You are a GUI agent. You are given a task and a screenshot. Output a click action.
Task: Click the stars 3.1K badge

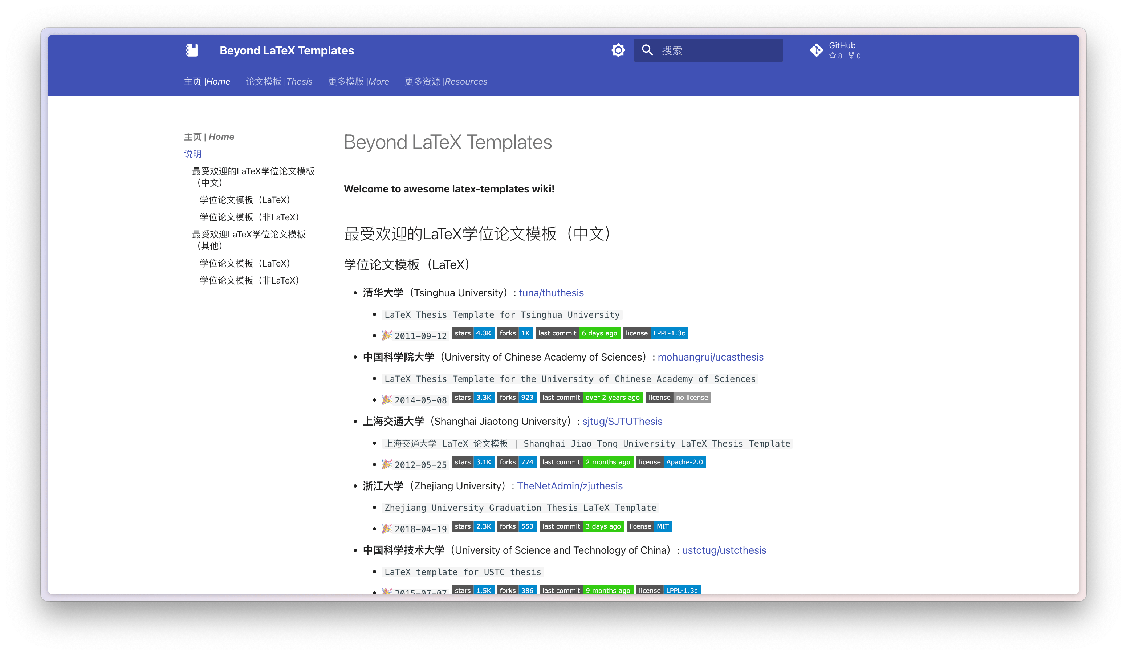coord(473,462)
